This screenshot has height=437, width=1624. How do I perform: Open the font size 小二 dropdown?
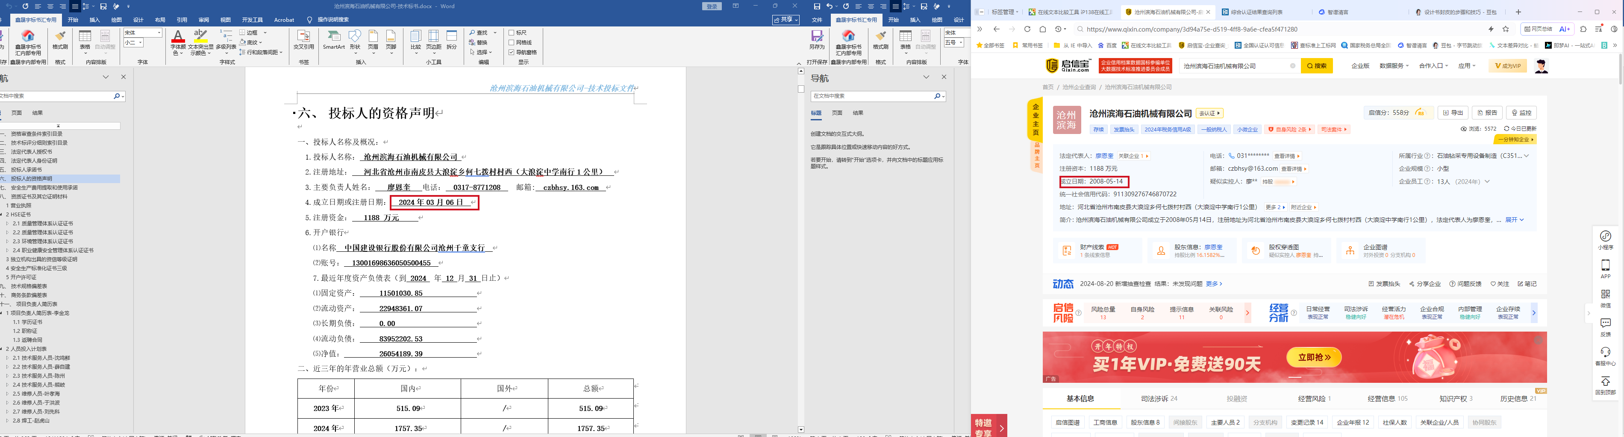[141, 43]
